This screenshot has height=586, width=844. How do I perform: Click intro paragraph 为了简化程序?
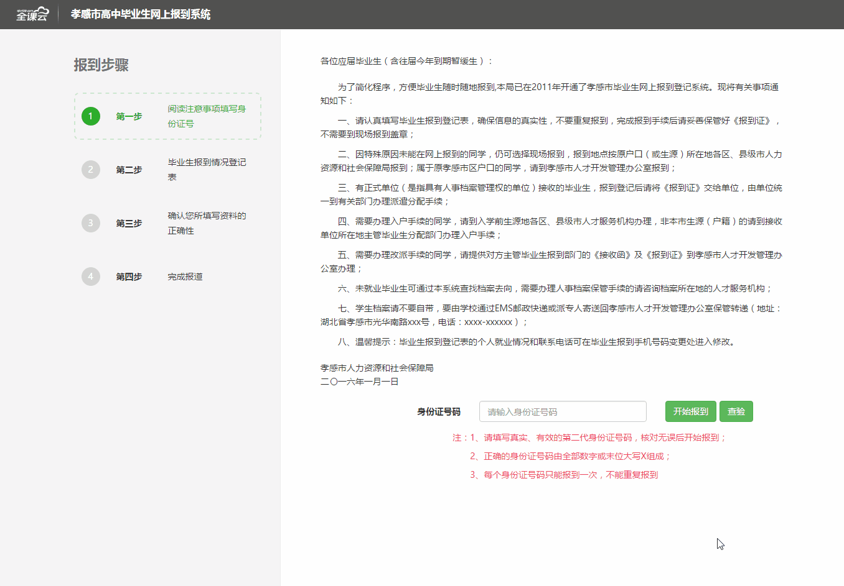[550, 94]
